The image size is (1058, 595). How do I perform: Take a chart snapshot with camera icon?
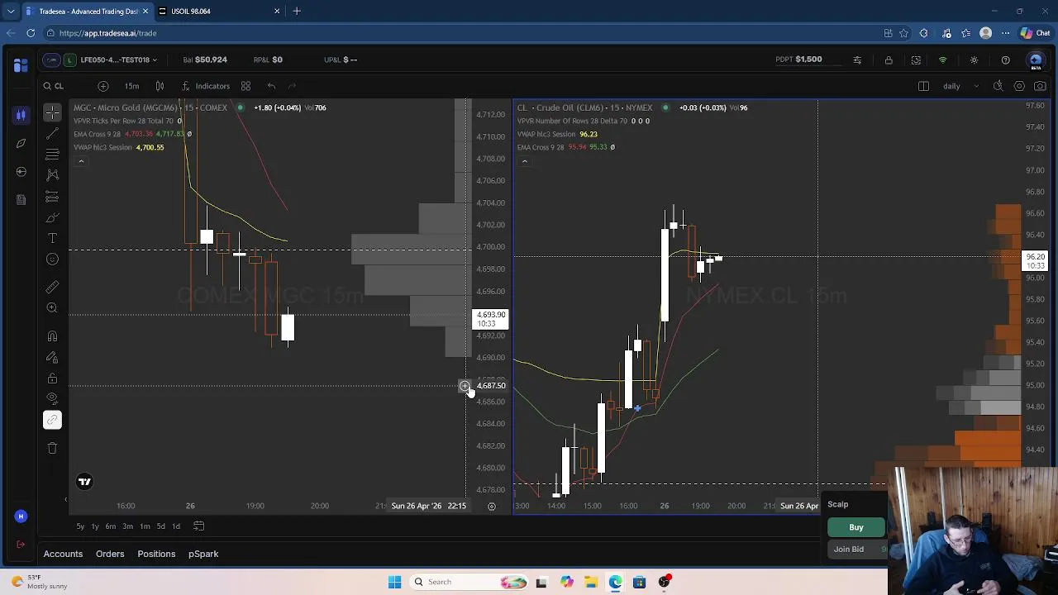[x=1040, y=86]
